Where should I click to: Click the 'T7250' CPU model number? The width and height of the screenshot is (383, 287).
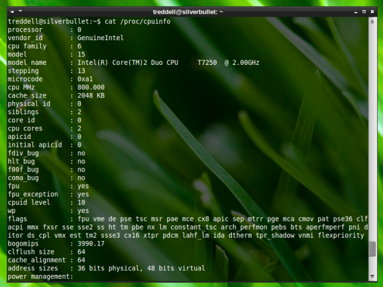(x=207, y=63)
